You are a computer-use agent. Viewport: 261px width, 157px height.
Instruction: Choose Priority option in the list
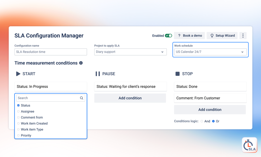point(26,135)
